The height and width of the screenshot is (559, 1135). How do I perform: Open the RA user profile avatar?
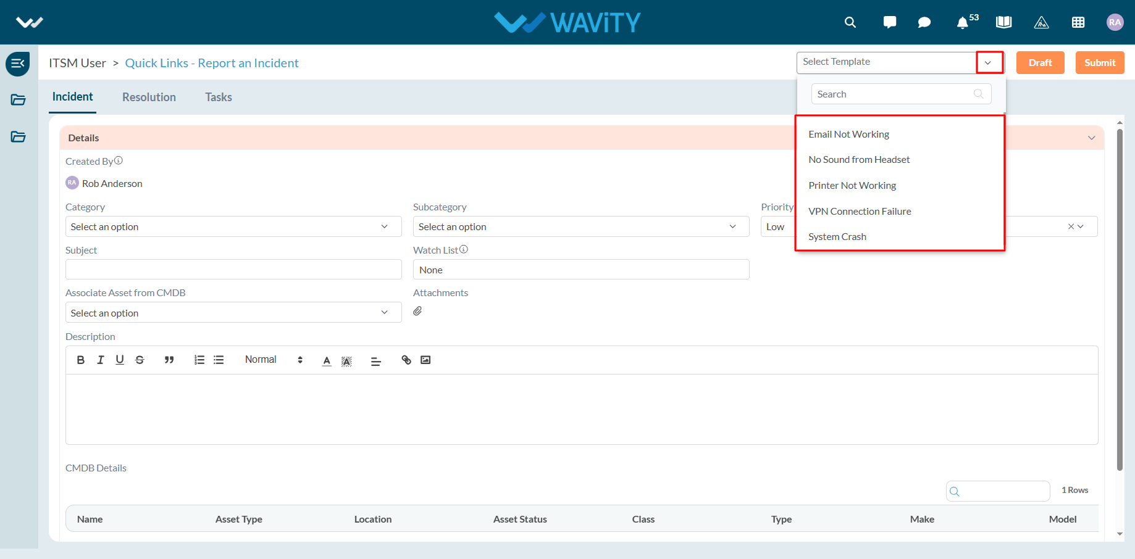[x=1115, y=22]
